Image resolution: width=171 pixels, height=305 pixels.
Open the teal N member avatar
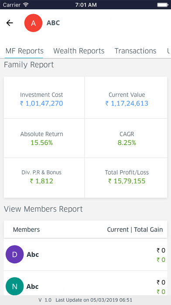(15, 286)
